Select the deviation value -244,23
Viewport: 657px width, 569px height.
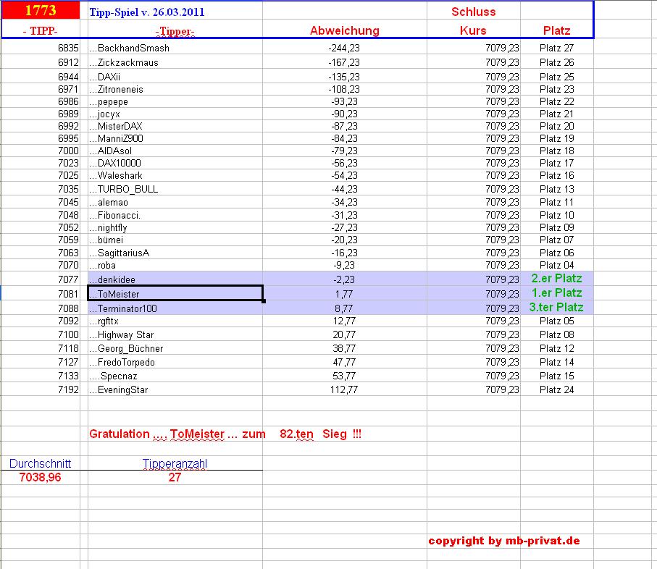(x=344, y=49)
